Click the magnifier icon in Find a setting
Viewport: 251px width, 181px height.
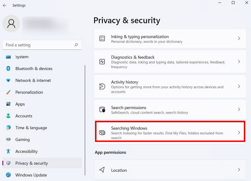(76, 45)
